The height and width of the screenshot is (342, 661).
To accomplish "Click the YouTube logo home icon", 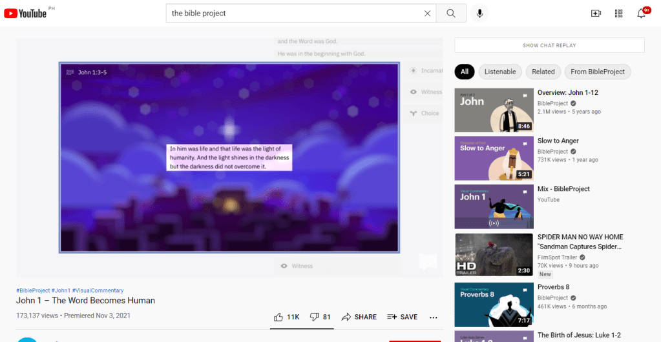I will 26,14.
